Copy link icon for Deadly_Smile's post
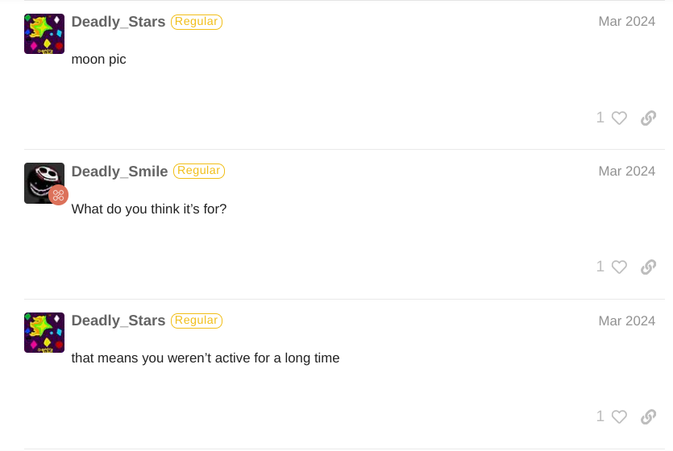Viewport: 673px width, 451px height. pos(648,267)
